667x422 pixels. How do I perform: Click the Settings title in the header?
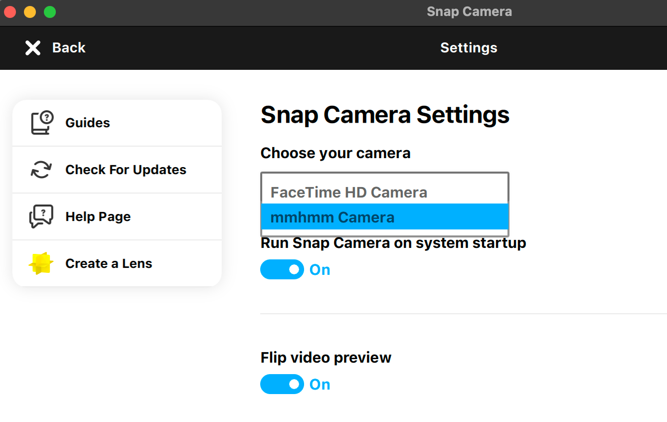click(469, 48)
